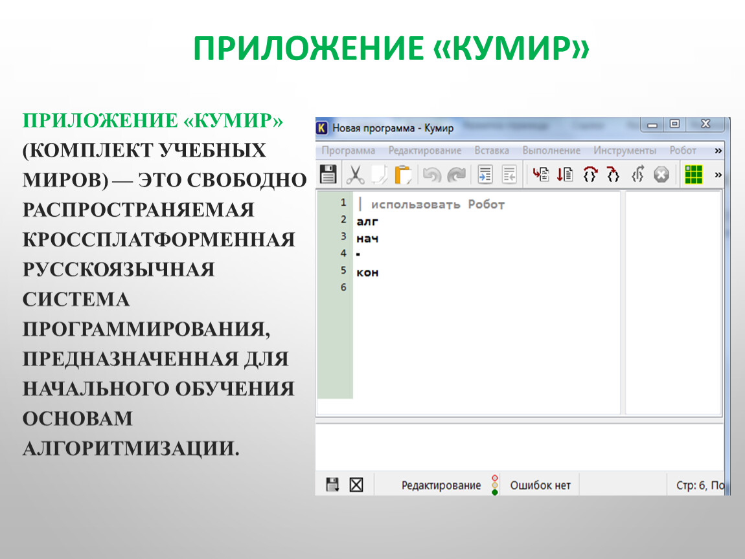Click the Redo arrow icon
The image size is (745, 559).
tap(457, 175)
